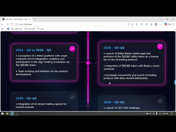This screenshot has width=176, height=132.
Task: Open Microsoft Edge on the taskbar
Action: click(x=12, y=114)
